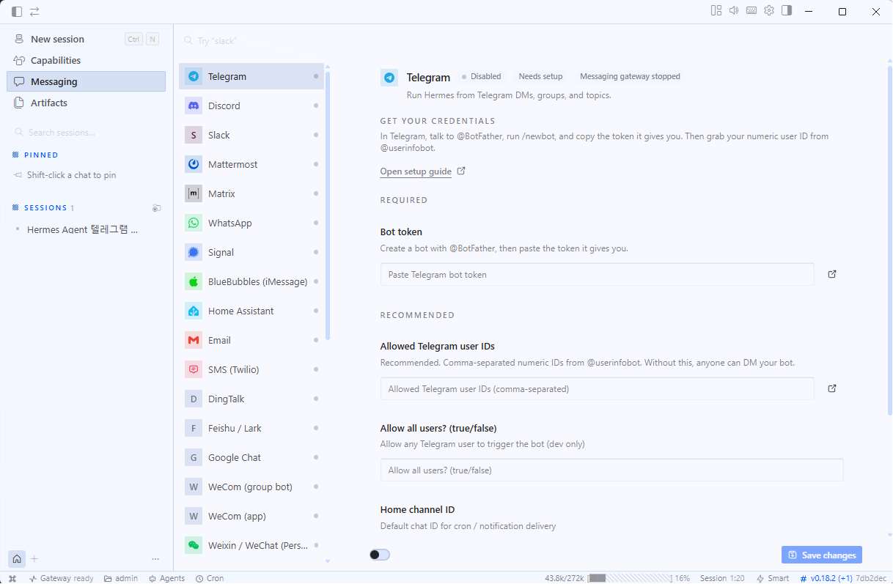Select Discord in the platform list

251,106
